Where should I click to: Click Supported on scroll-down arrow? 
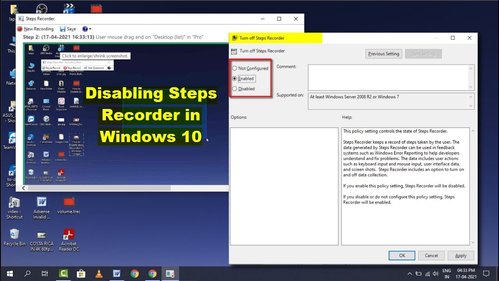[471, 106]
